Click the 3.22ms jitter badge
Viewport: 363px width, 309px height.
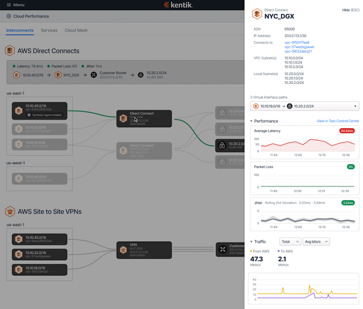[x=348, y=203]
